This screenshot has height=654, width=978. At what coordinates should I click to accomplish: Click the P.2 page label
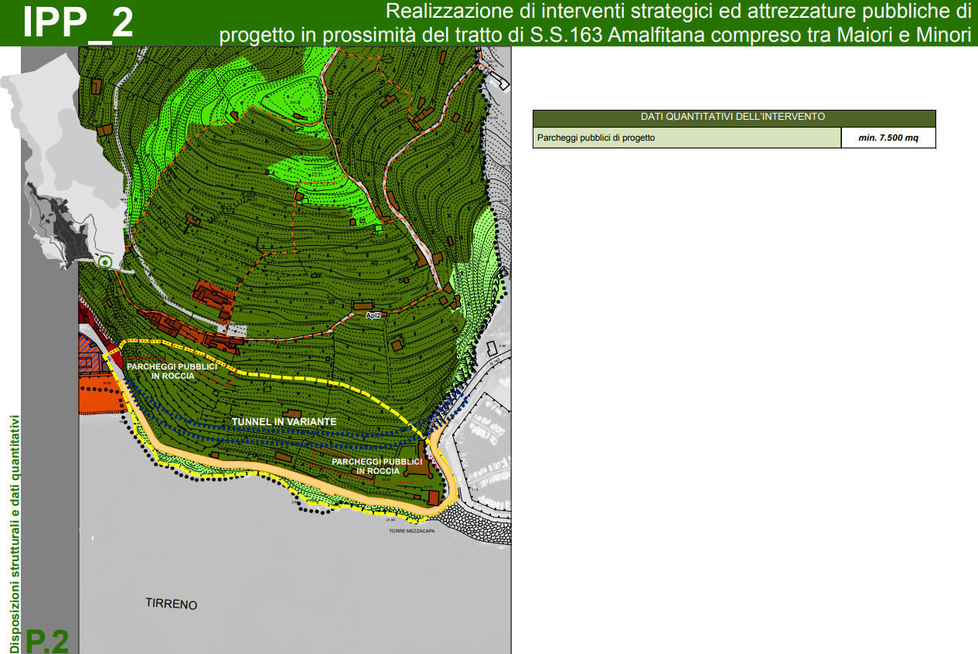click(48, 641)
